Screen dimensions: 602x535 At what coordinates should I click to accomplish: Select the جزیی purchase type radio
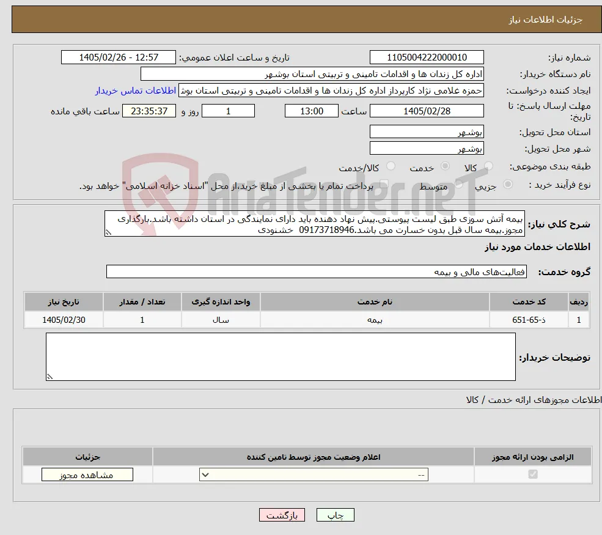507,185
